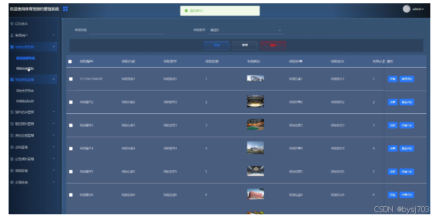Click the 公告通知管理 document icon in the sidebar

pos(12,159)
